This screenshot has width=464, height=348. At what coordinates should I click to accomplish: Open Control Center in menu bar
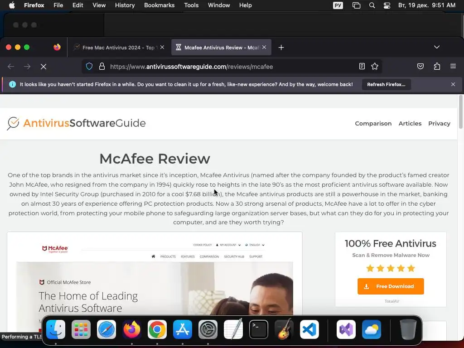(x=387, y=5)
